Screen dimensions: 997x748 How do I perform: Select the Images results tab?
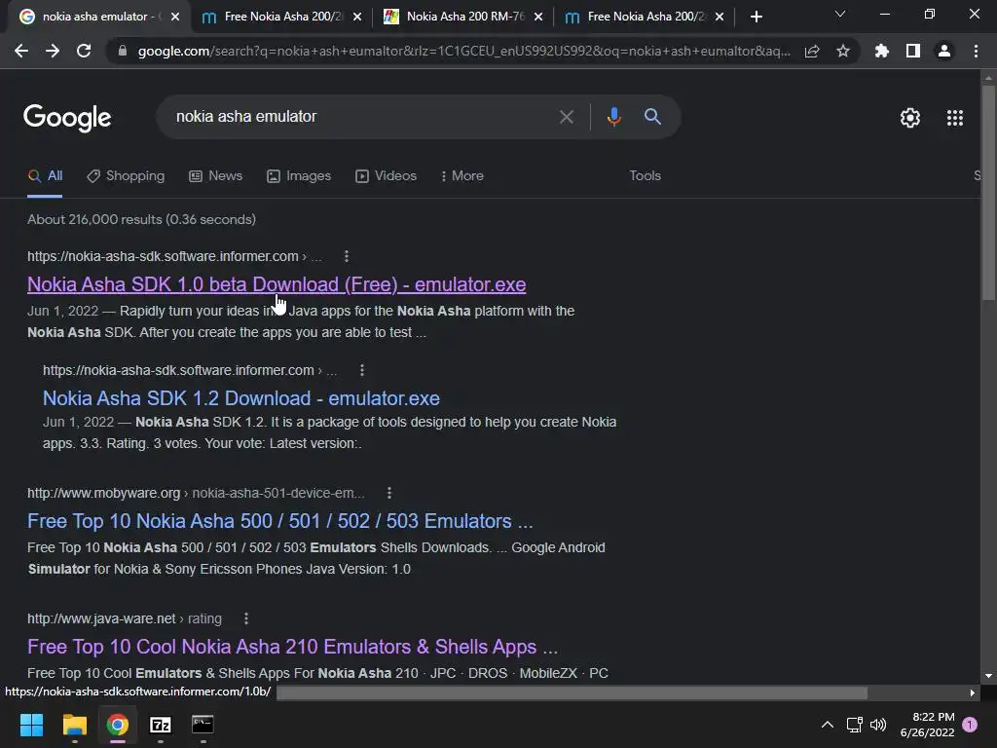298,176
